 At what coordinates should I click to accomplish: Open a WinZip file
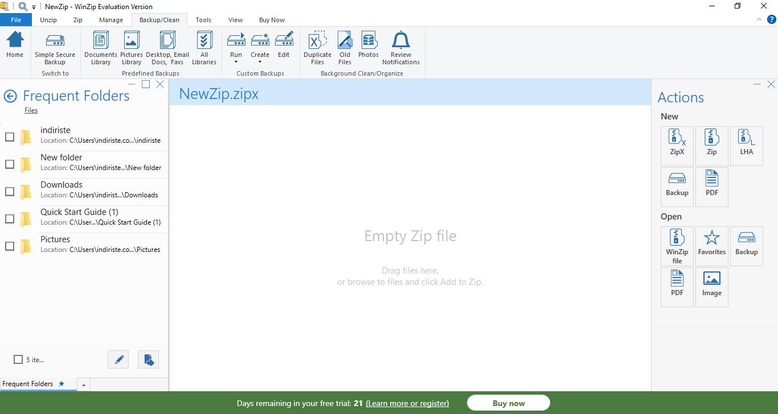pyautogui.click(x=677, y=246)
